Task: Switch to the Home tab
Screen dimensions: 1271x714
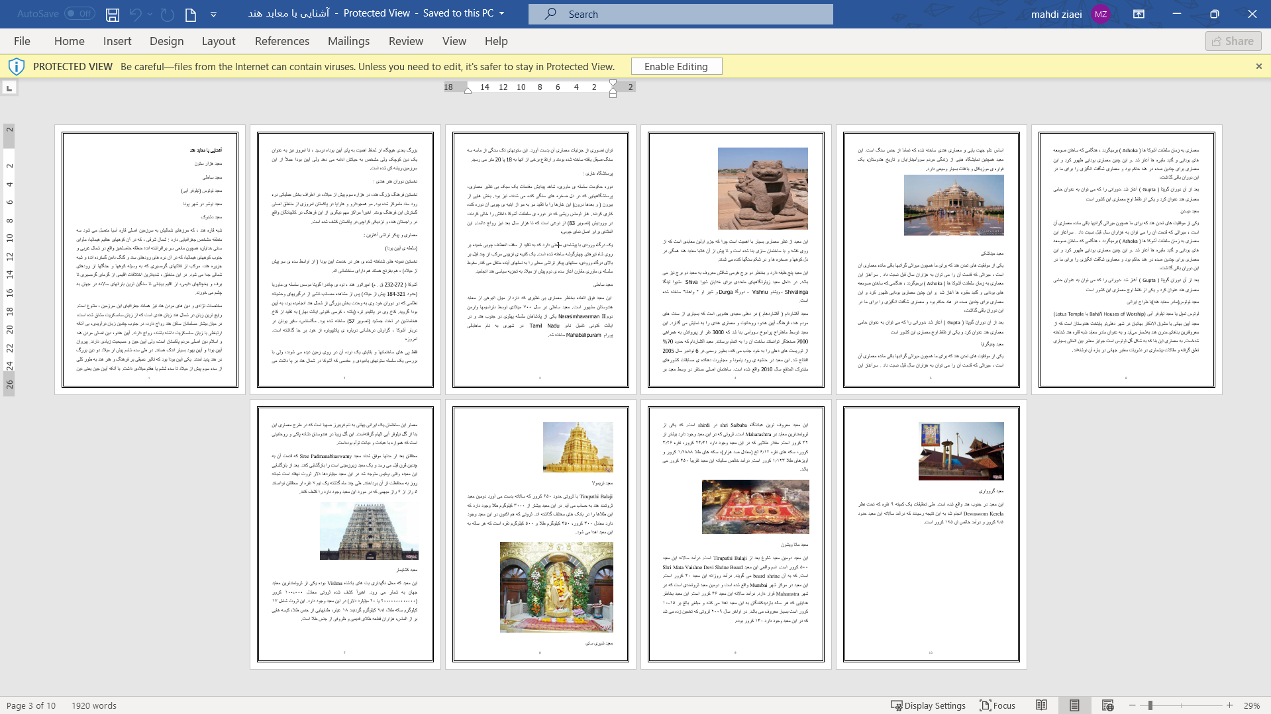Action: (69, 41)
